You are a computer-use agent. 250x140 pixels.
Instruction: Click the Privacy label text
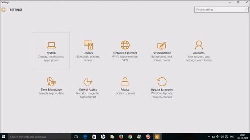(125, 89)
